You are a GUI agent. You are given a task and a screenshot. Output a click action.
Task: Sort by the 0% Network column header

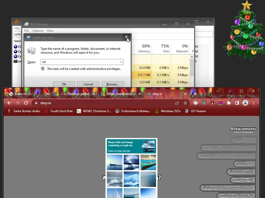180,48
